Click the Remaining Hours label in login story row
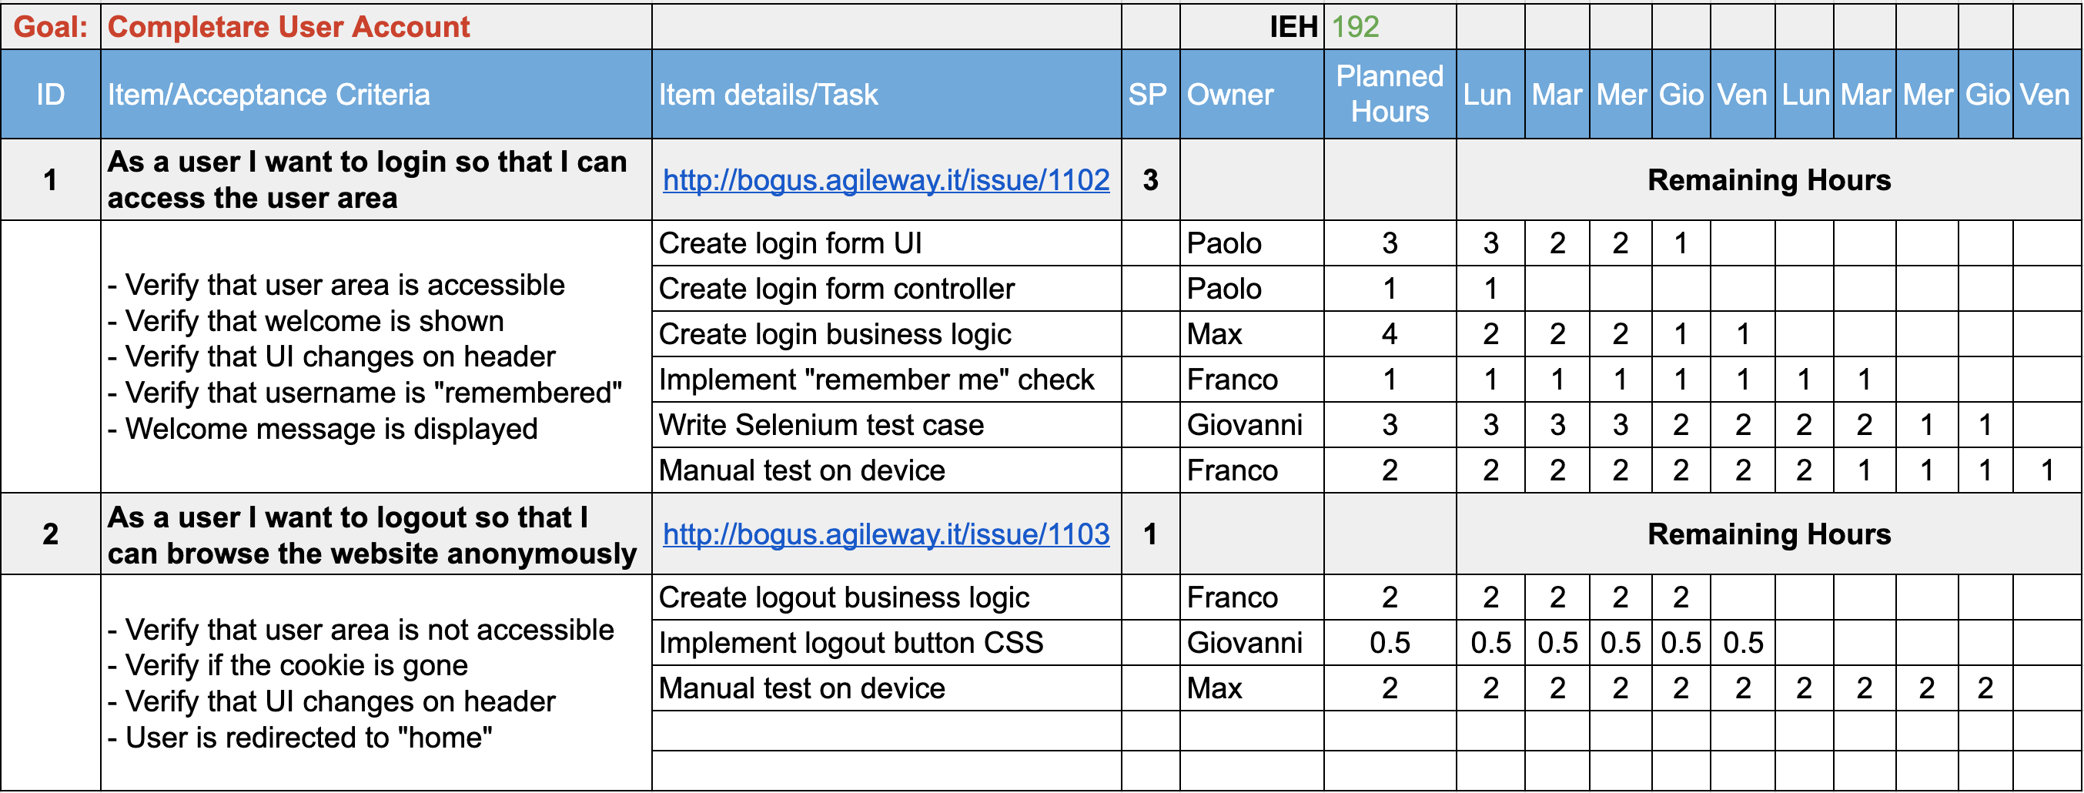Screen dimensions: 2084x793 pyautogui.click(x=1768, y=179)
